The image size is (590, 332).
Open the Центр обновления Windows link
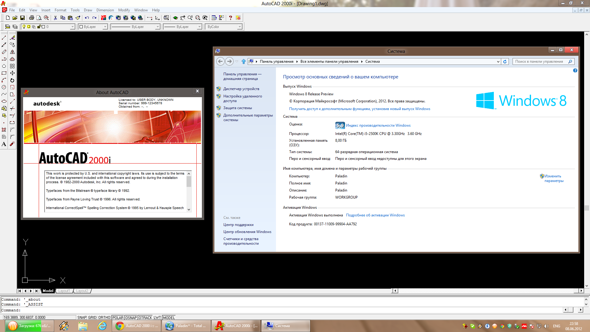pos(247,232)
